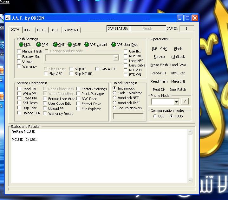Check the Read PM option
The image size is (228, 200).
(x=19, y=89)
